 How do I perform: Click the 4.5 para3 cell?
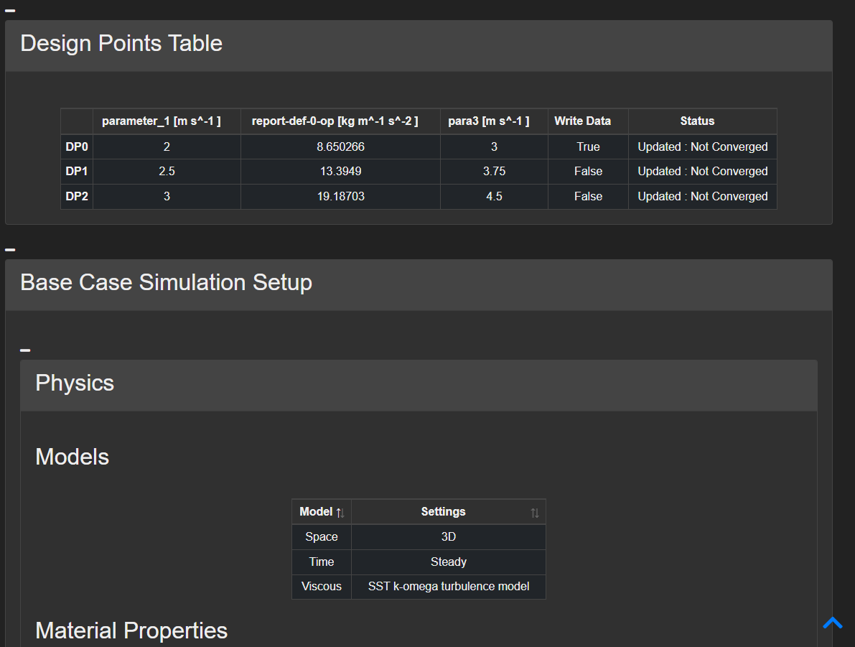[494, 196]
